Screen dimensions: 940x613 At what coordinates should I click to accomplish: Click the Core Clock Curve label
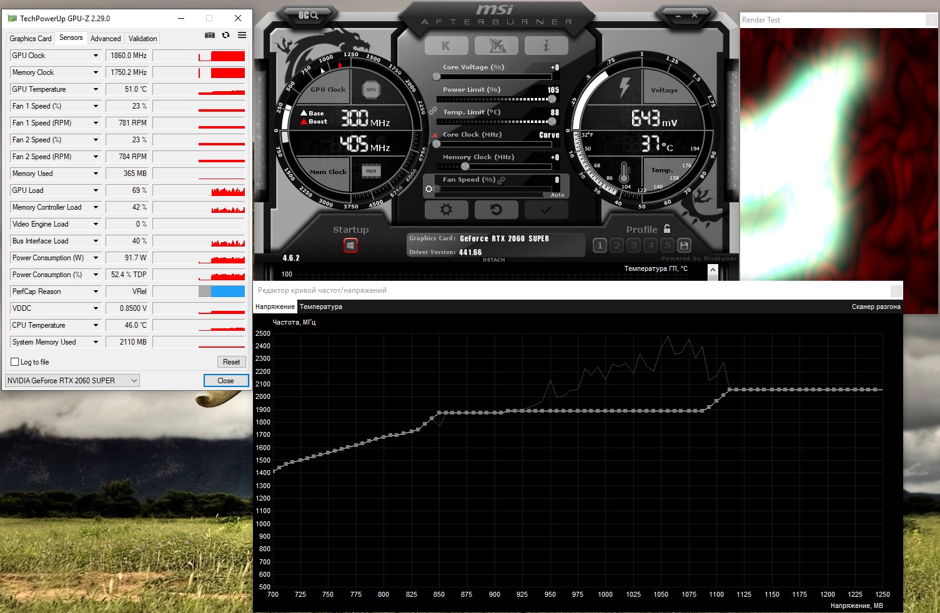549,135
